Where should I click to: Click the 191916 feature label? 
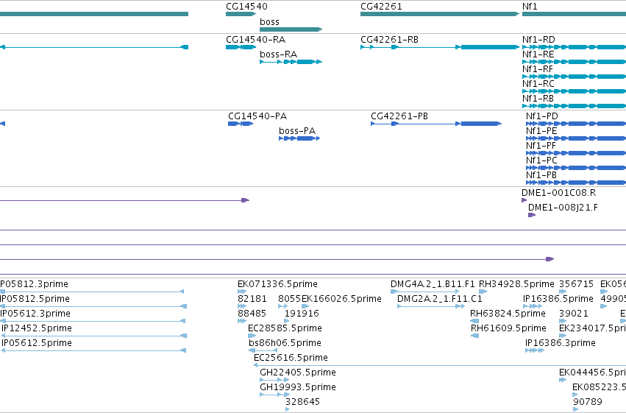302,314
